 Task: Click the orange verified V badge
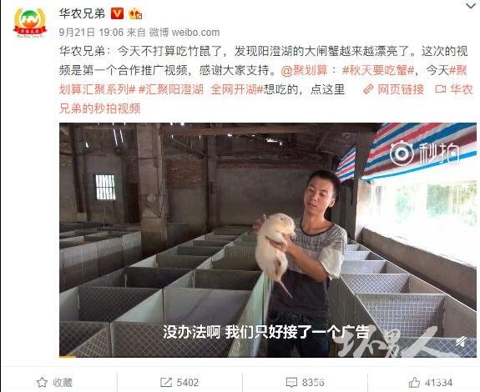click(x=117, y=13)
